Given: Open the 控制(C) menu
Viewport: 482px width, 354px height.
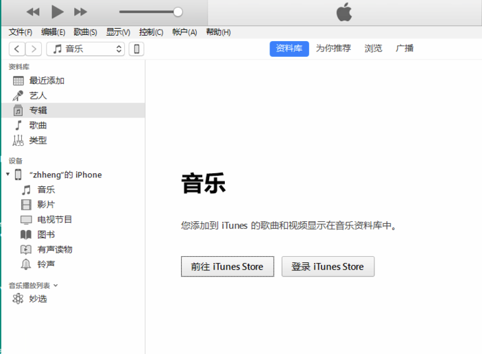Looking at the screenshot, I should click(151, 32).
